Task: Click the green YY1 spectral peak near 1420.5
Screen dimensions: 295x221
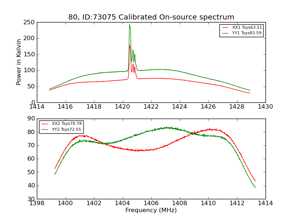Action: pos(130,25)
